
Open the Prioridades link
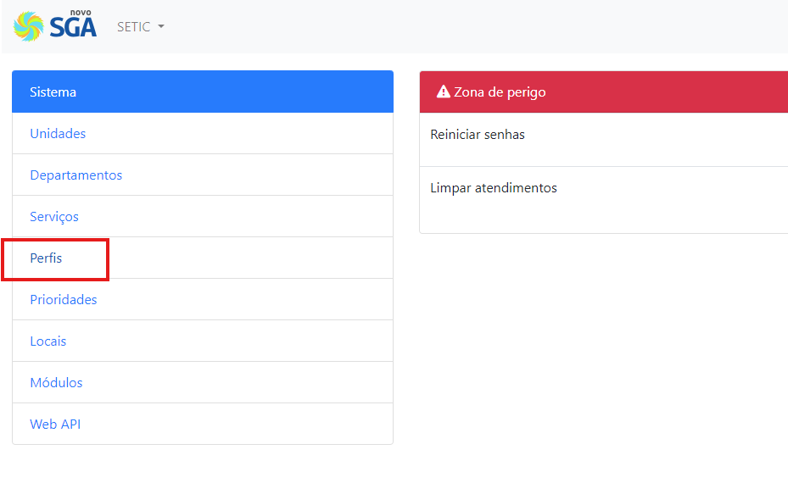tap(64, 300)
